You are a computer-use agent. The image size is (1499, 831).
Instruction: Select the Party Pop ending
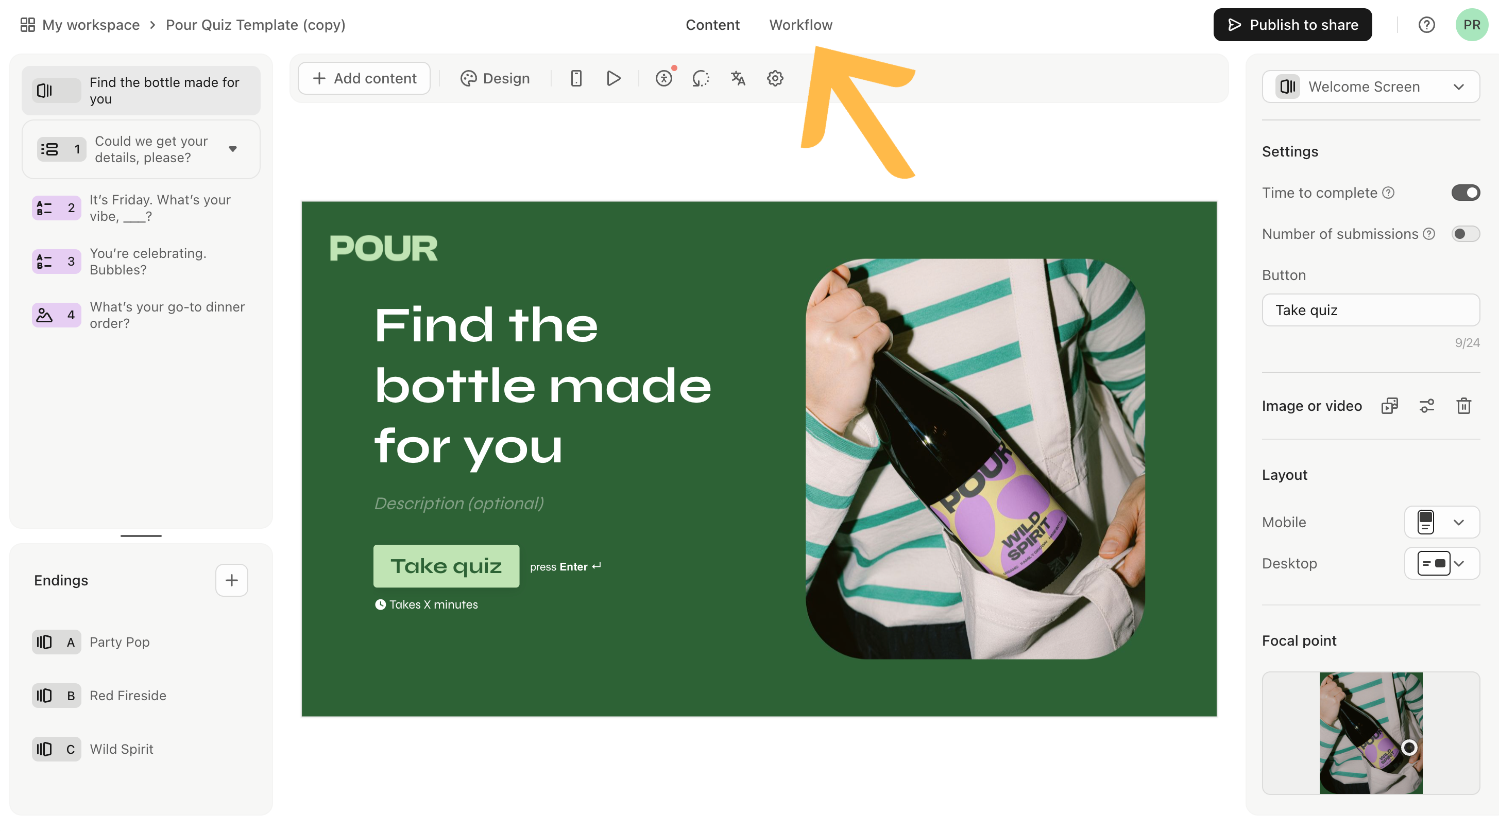pyautogui.click(x=141, y=642)
